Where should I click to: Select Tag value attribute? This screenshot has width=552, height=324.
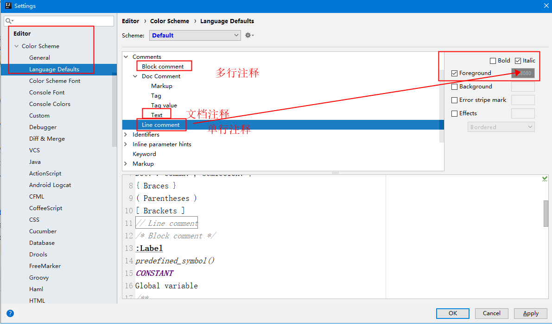coord(164,106)
